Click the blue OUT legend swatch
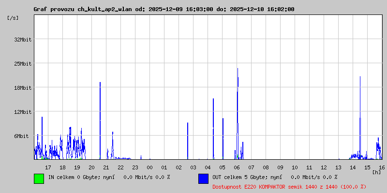Screen dimensions: 387x193 tap(203, 179)
